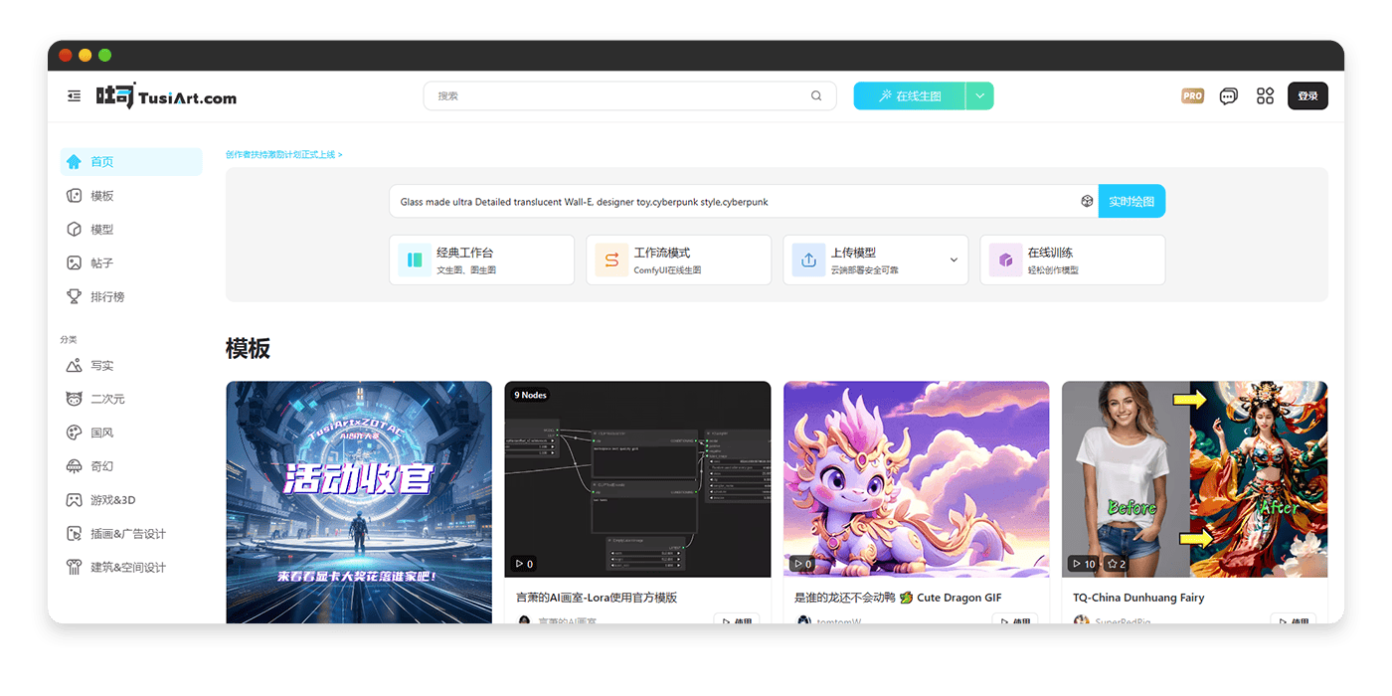Click the TusiArt.com logo
The image size is (1392, 696).
tap(166, 96)
